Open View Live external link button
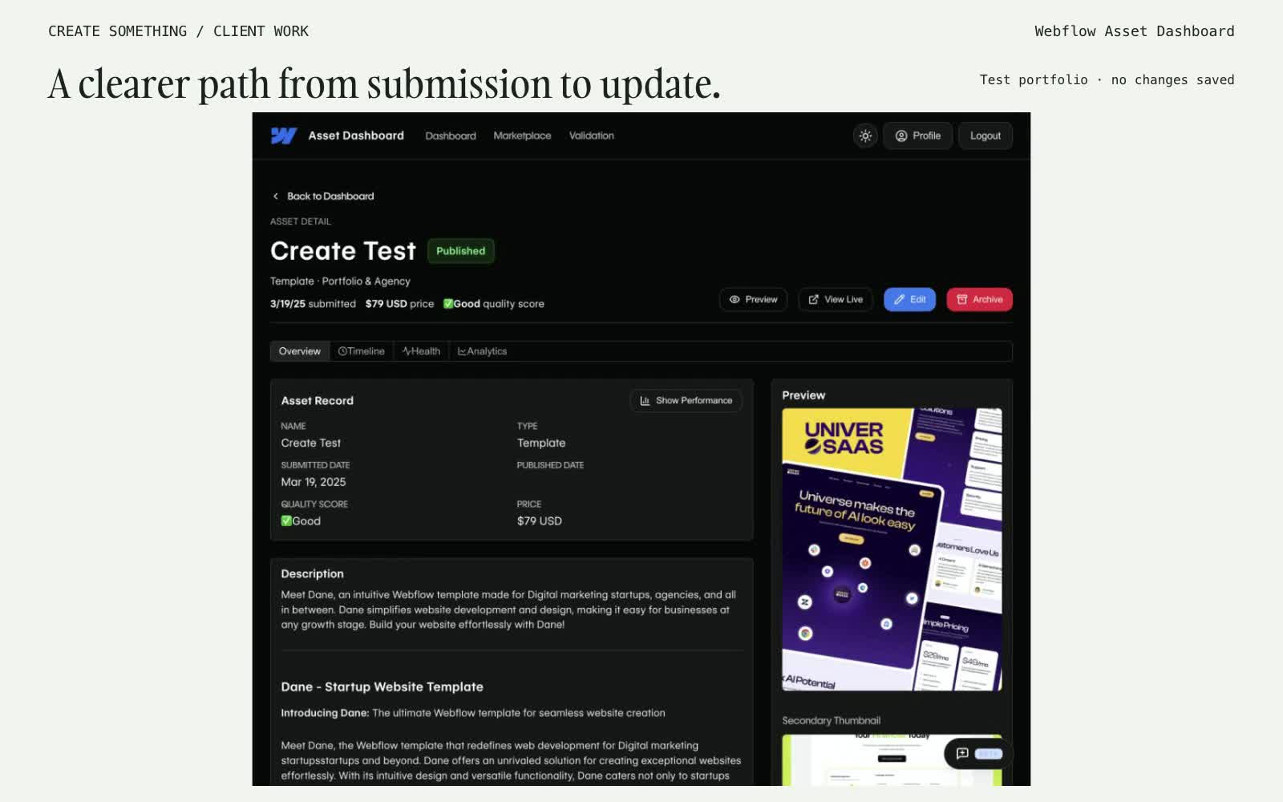 pyautogui.click(x=836, y=299)
